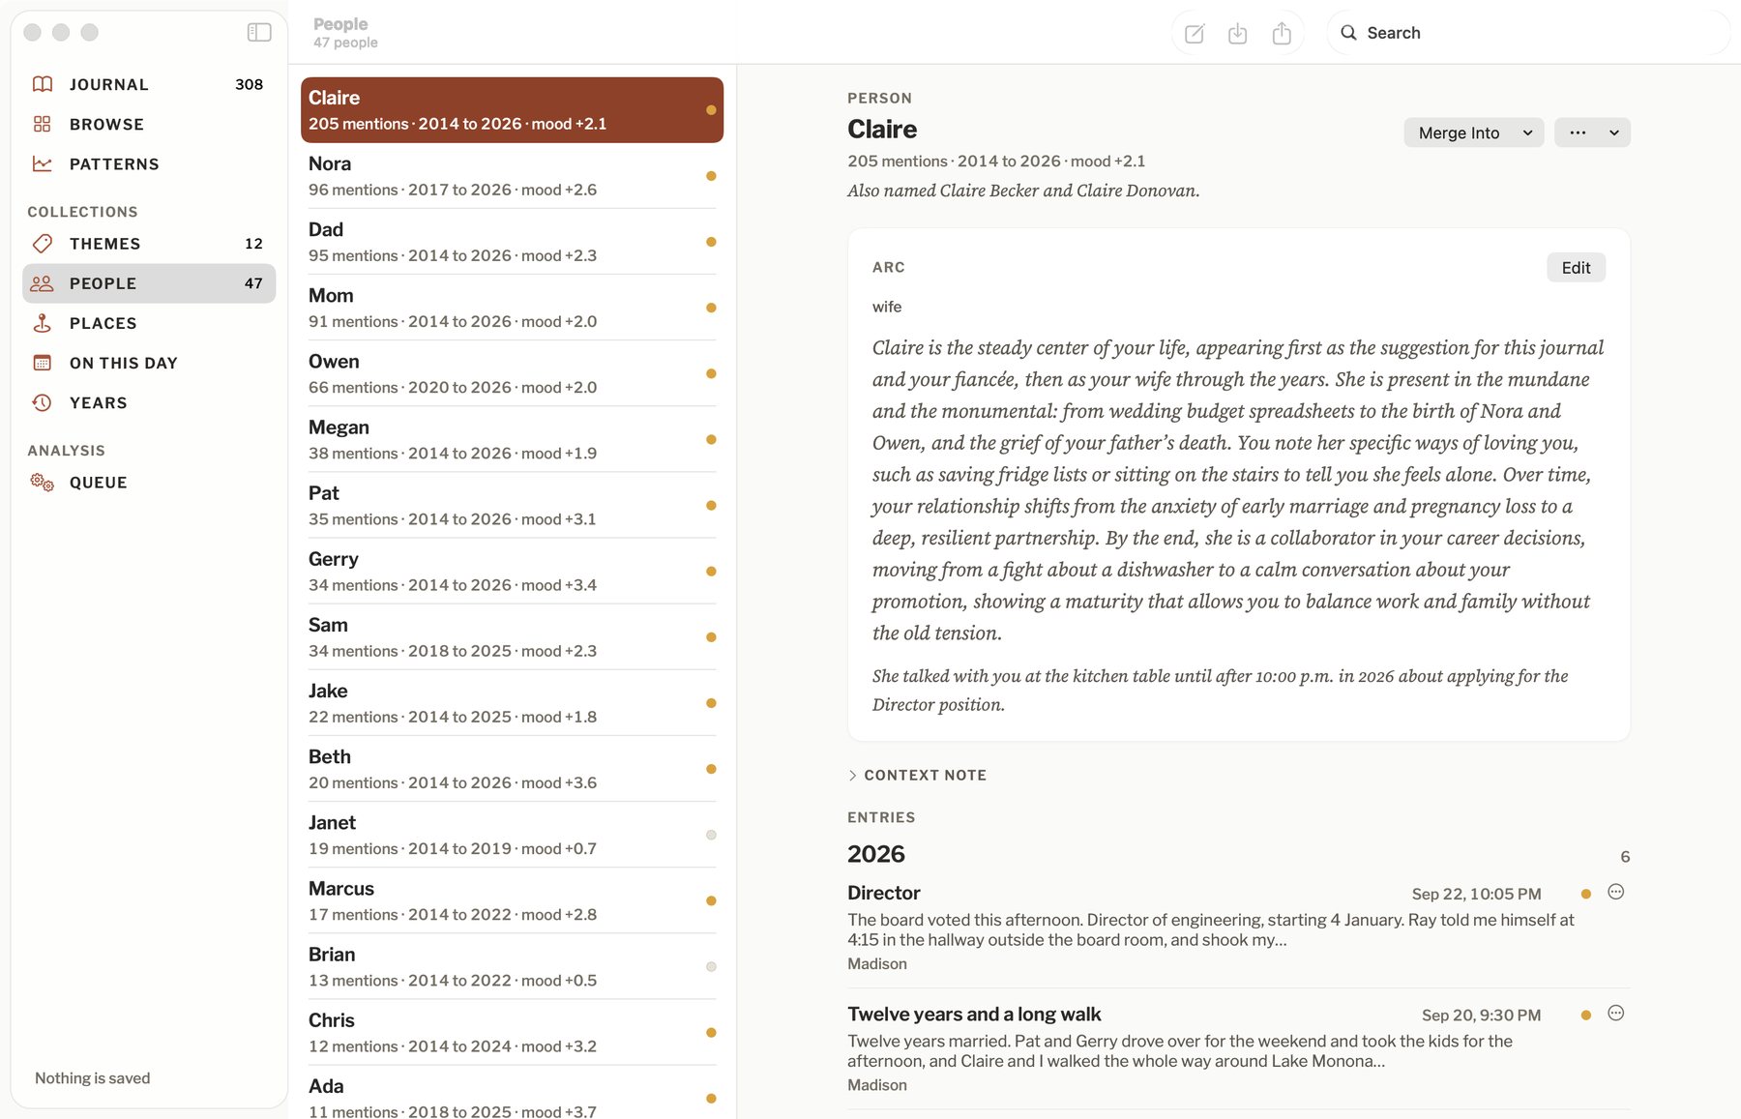Open more options on Twelve years entry
Screen dimensions: 1741x1119
pyautogui.click(x=1615, y=1013)
